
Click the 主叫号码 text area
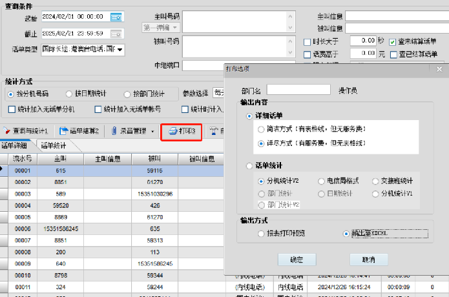(239, 22)
